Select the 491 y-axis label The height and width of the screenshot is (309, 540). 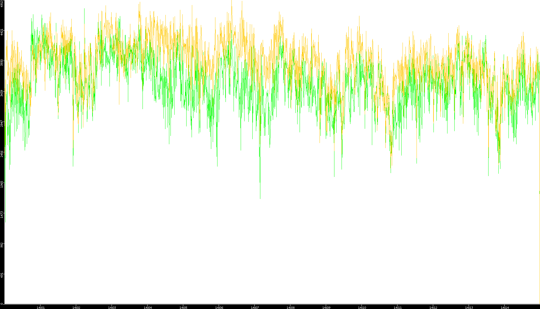(x=2, y=275)
